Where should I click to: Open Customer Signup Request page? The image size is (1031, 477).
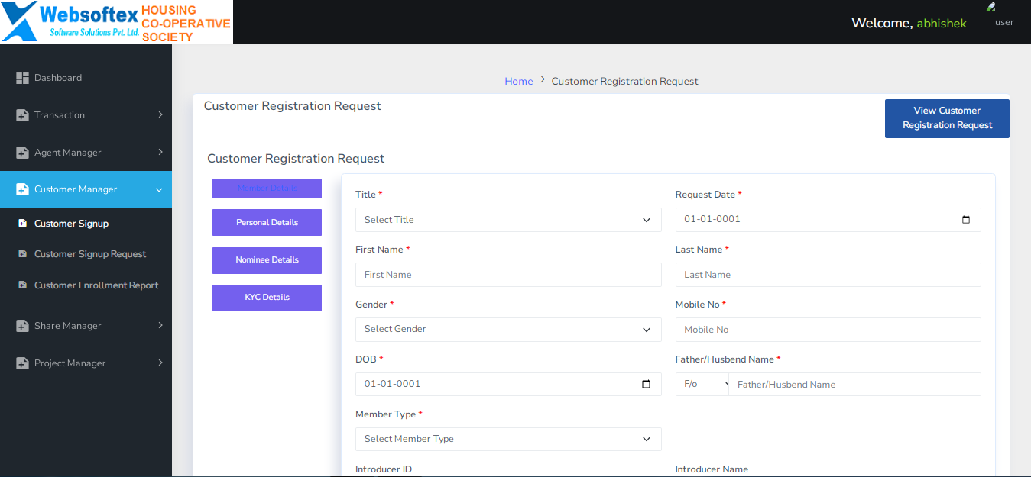point(90,254)
